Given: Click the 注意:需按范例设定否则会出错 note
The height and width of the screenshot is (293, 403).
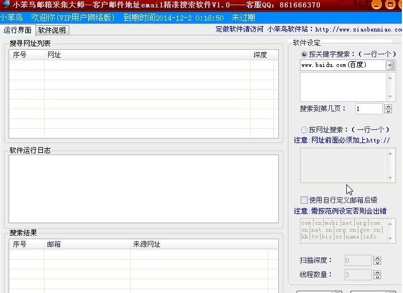Looking at the screenshot, I should point(340,211).
